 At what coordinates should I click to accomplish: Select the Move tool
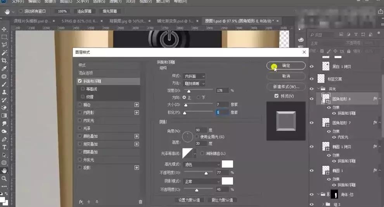(x=4, y=29)
